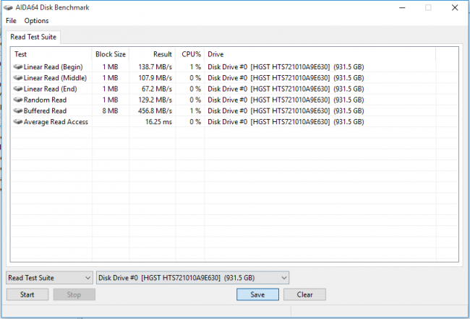
Task: Sort by the CPU% column header
Action: (x=190, y=54)
